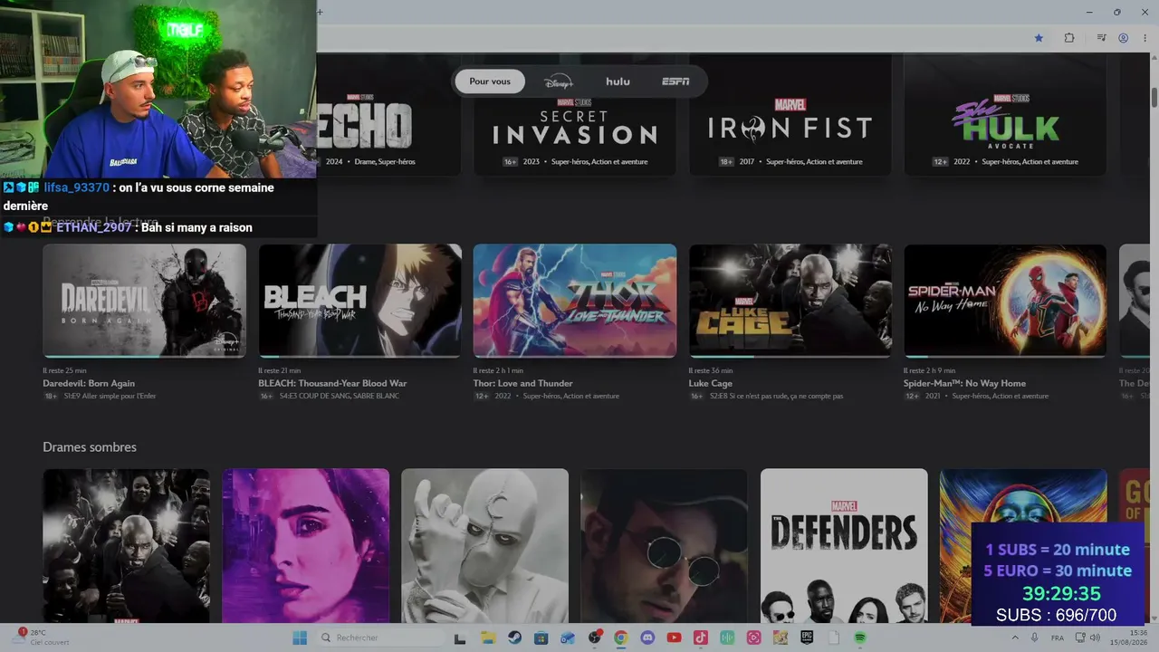Open the OBS icon on the taskbar
Screen dimensions: 1159x652
(595, 638)
